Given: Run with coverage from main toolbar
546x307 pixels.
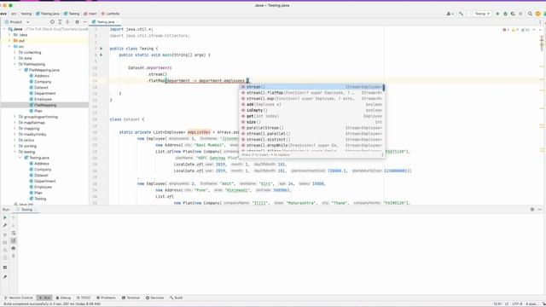Looking at the screenshot, I should point(513,14).
